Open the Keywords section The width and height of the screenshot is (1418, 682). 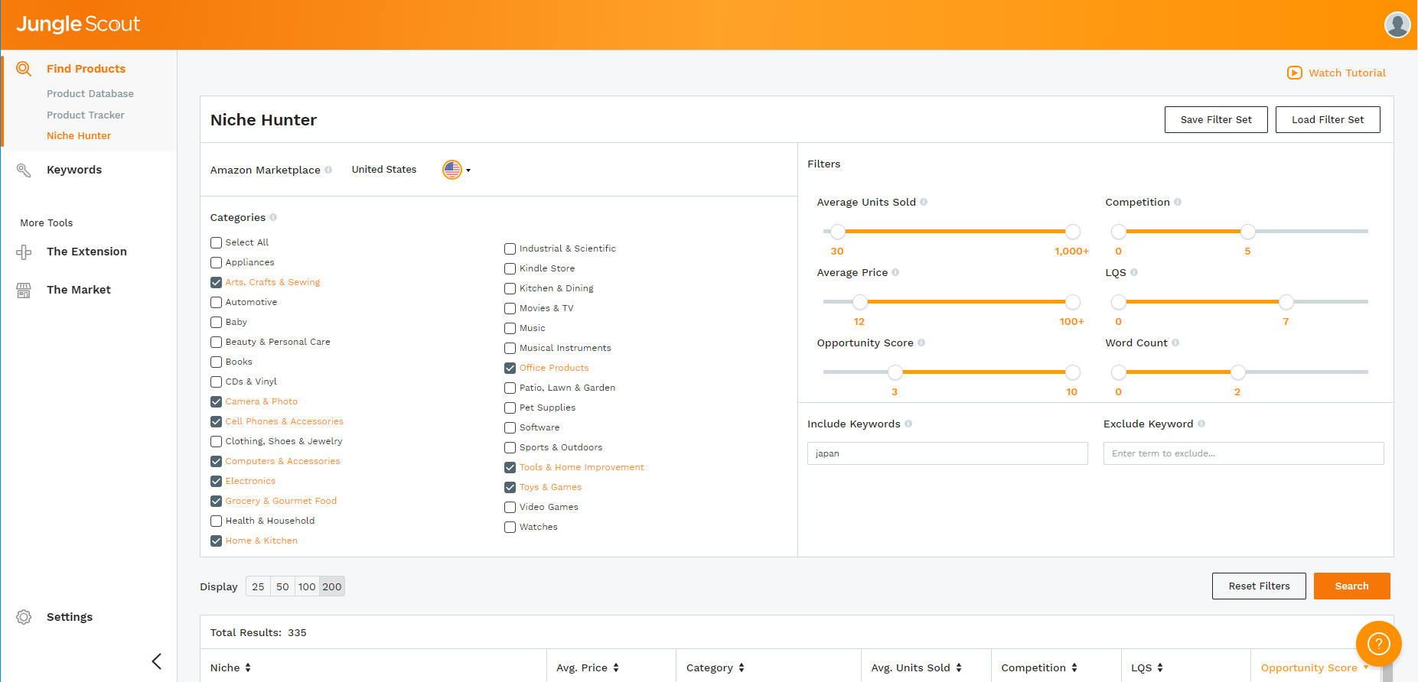74,170
